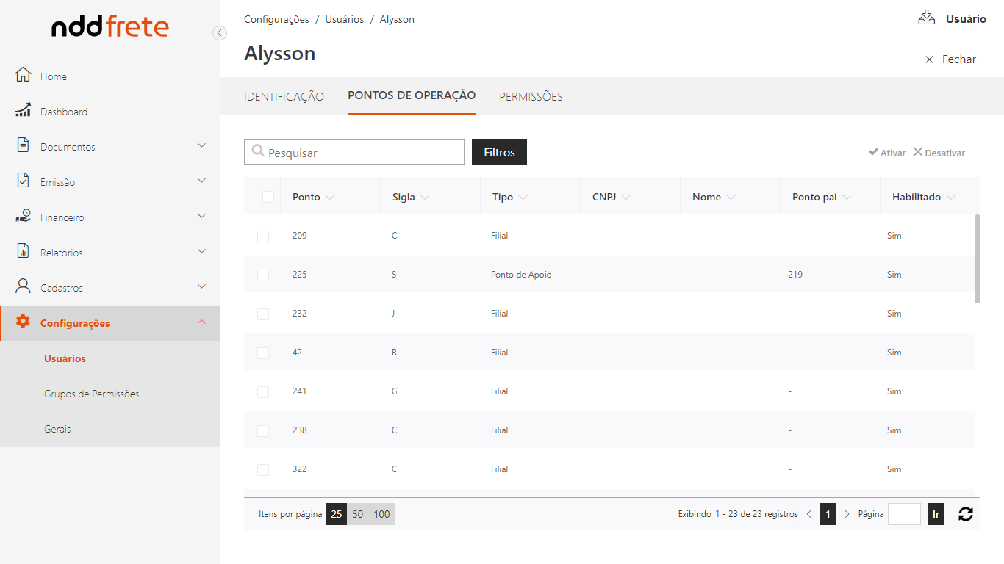
Task: Select the checkbox for row Ponto 232
Action: (263, 314)
